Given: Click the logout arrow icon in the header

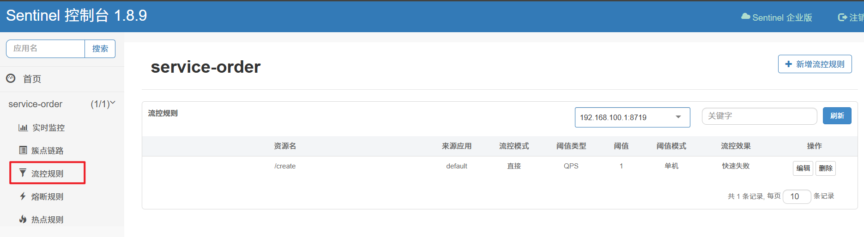Looking at the screenshot, I should pyautogui.click(x=842, y=17).
